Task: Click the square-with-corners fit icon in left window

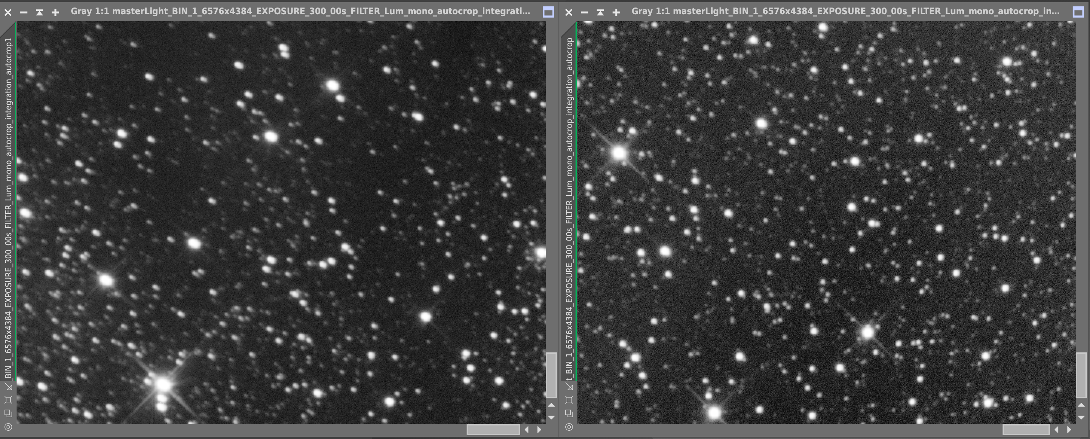Action: tap(8, 400)
